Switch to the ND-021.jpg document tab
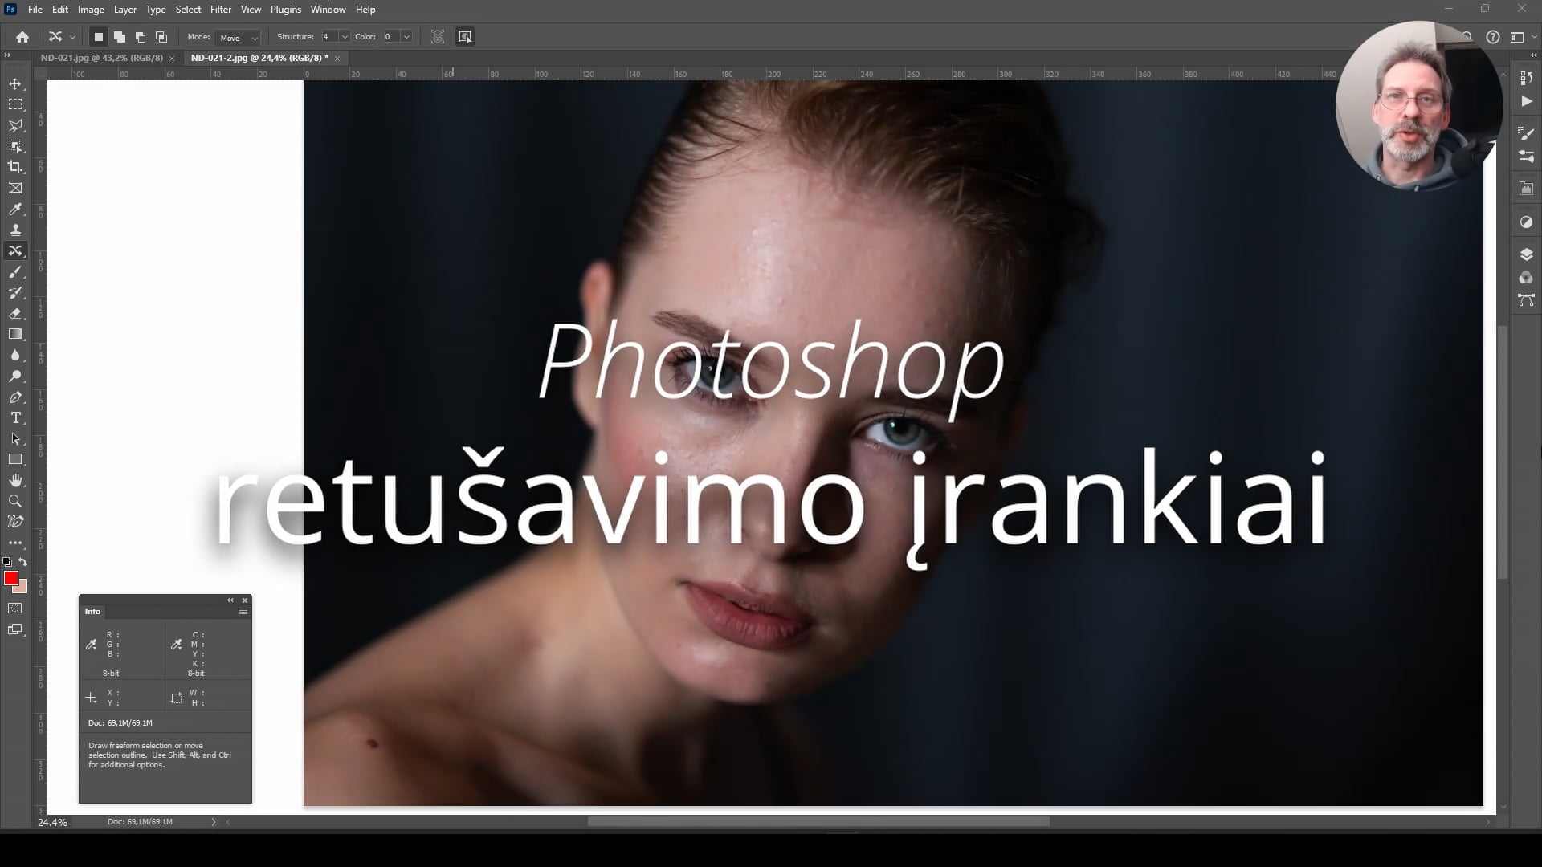Screen dimensions: 1542x867 (102, 58)
